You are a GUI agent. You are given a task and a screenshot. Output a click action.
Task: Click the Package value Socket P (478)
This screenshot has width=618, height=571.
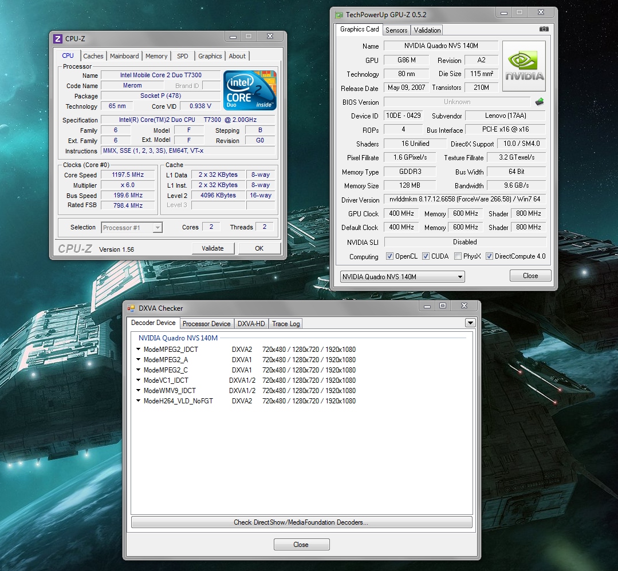coord(161,96)
